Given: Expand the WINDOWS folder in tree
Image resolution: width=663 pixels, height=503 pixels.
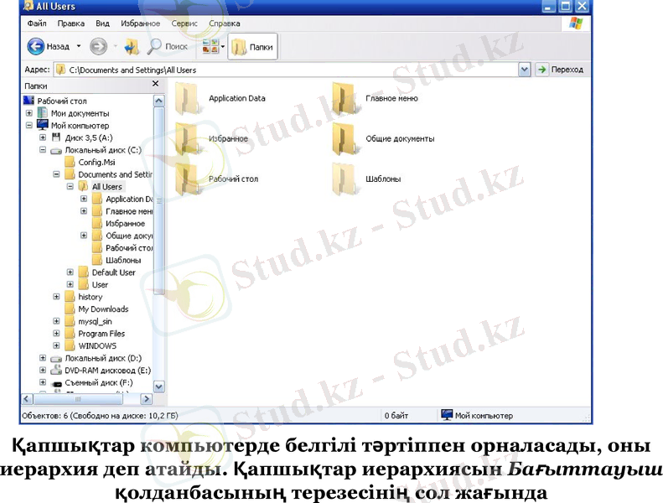Looking at the screenshot, I should (57, 345).
